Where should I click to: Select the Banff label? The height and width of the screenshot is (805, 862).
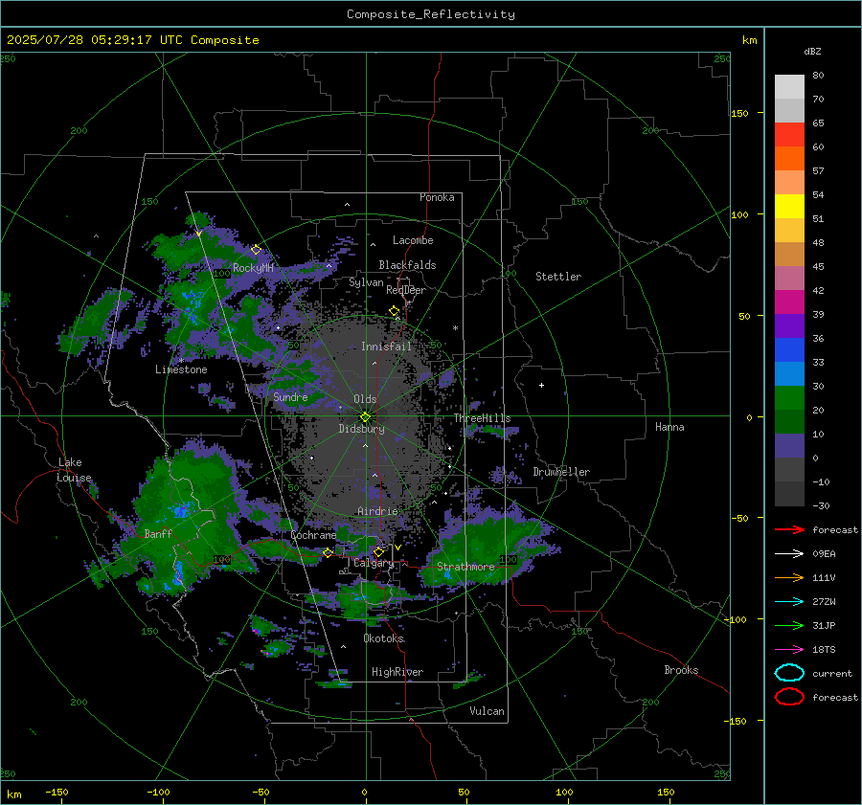158,533
